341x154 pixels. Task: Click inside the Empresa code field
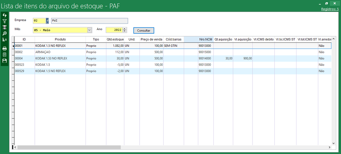[x=39, y=21]
